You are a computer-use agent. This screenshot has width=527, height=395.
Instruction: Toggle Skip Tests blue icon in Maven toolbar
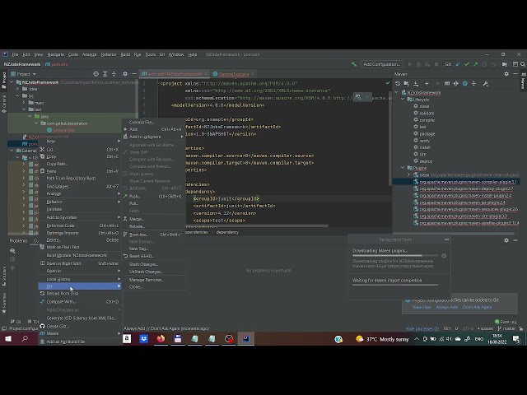coord(464,83)
